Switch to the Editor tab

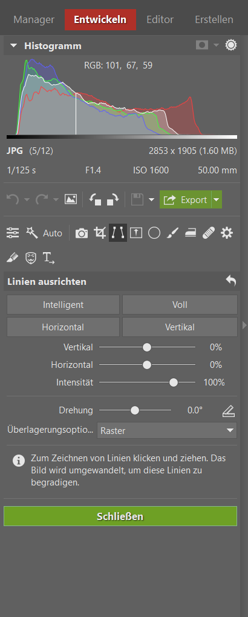[x=160, y=19]
